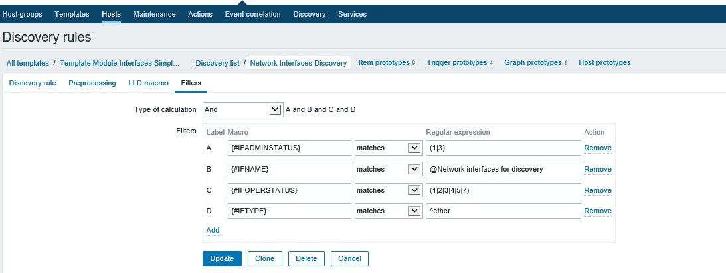The image size is (726, 273).
Task: Expand the operator dropdown for {#IFOPERSTATUS}
Action: coord(388,190)
